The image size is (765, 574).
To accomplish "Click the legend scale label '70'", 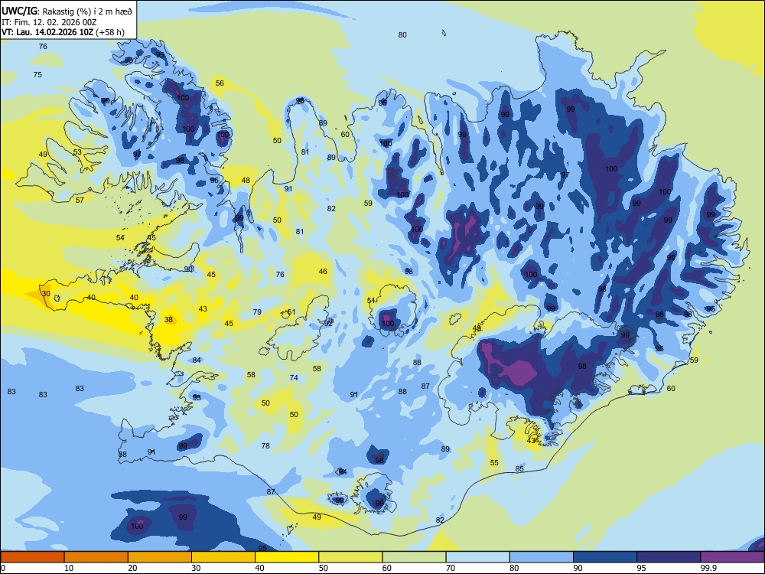I will click(451, 568).
